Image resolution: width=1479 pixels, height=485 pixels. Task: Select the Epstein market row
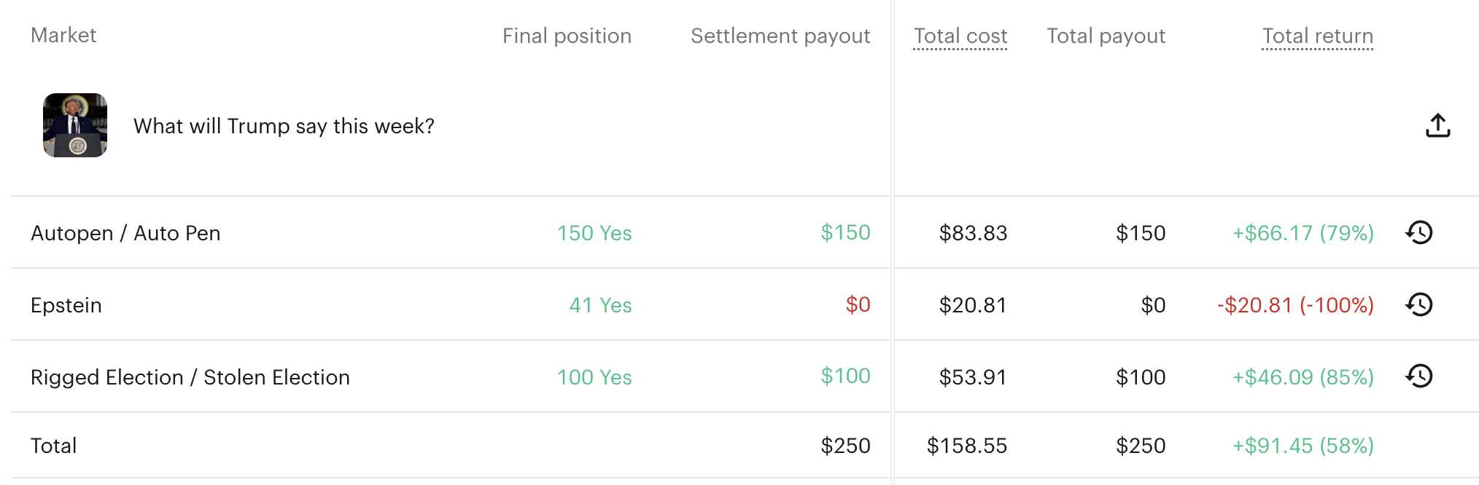click(x=66, y=305)
